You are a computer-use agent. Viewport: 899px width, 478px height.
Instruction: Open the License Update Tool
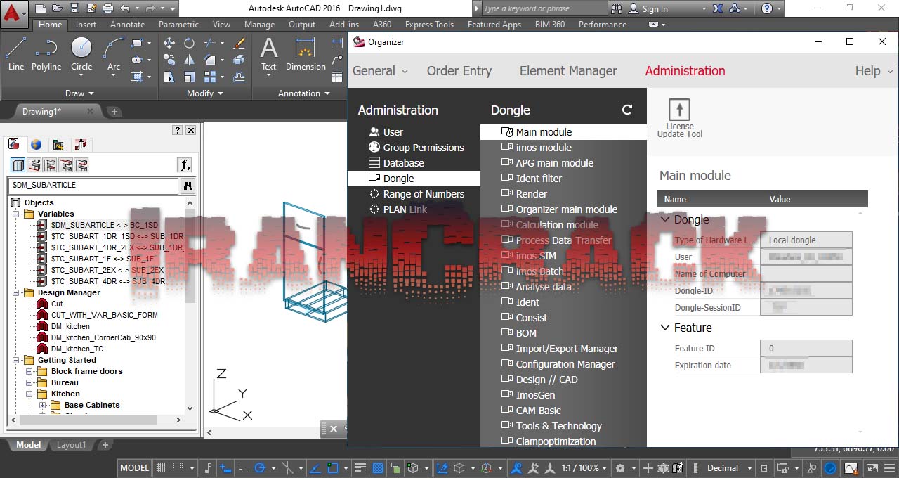[x=679, y=117]
